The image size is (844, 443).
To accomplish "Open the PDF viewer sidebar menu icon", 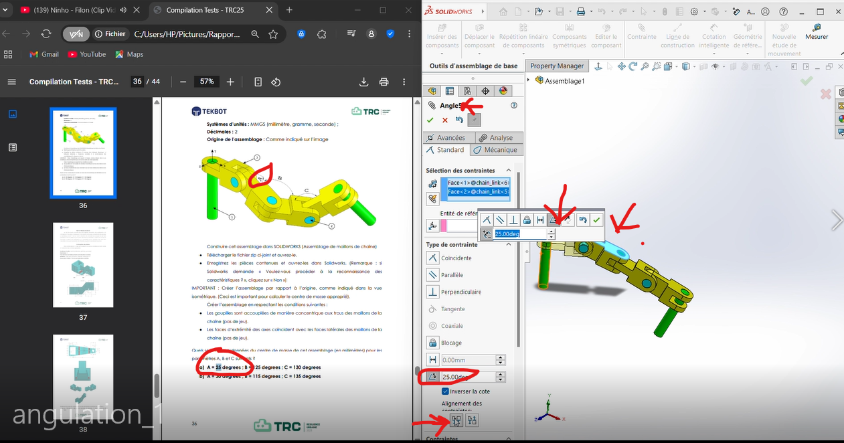I will pyautogui.click(x=11, y=82).
